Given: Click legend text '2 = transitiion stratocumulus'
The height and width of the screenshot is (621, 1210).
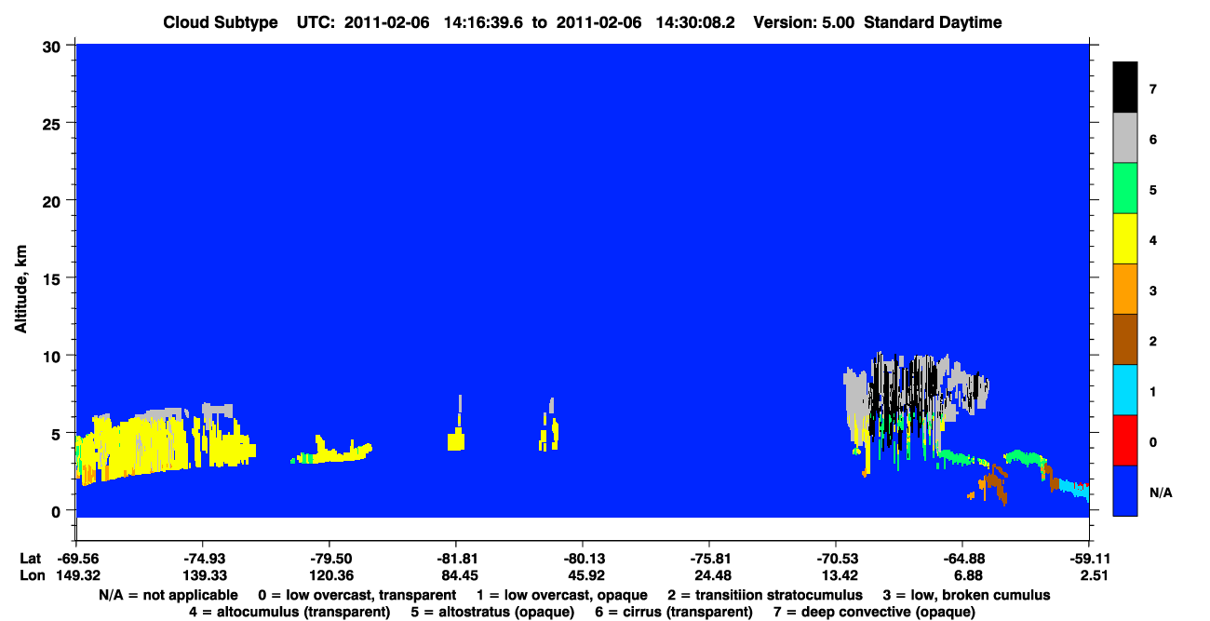Looking at the screenshot, I should (x=765, y=595).
